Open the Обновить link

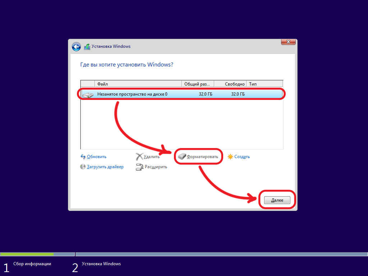coord(97,157)
